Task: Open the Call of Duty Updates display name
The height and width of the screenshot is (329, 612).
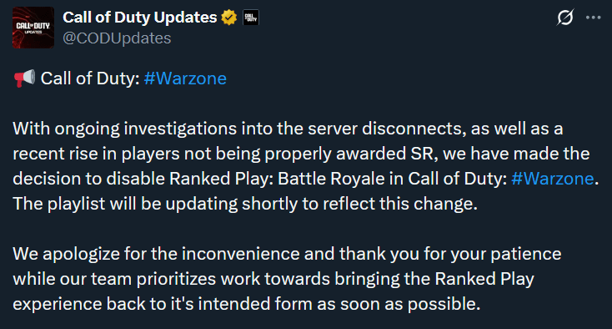Action: 140,18
